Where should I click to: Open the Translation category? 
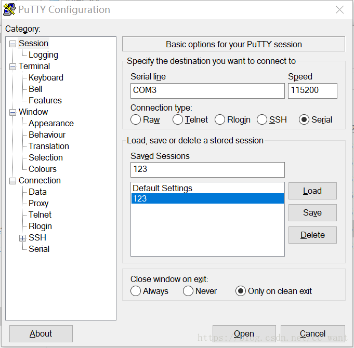coord(49,146)
